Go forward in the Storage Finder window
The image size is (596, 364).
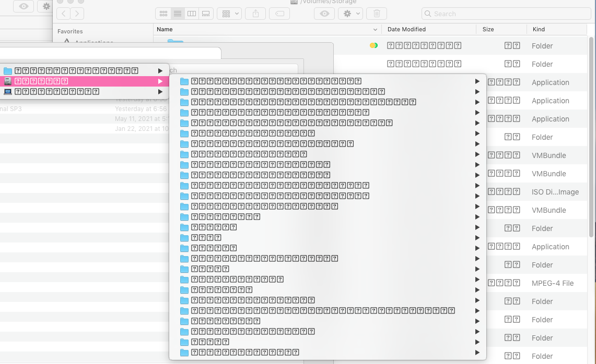click(77, 14)
